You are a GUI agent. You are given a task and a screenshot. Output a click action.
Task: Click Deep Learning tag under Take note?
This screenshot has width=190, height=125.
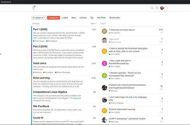115,42
